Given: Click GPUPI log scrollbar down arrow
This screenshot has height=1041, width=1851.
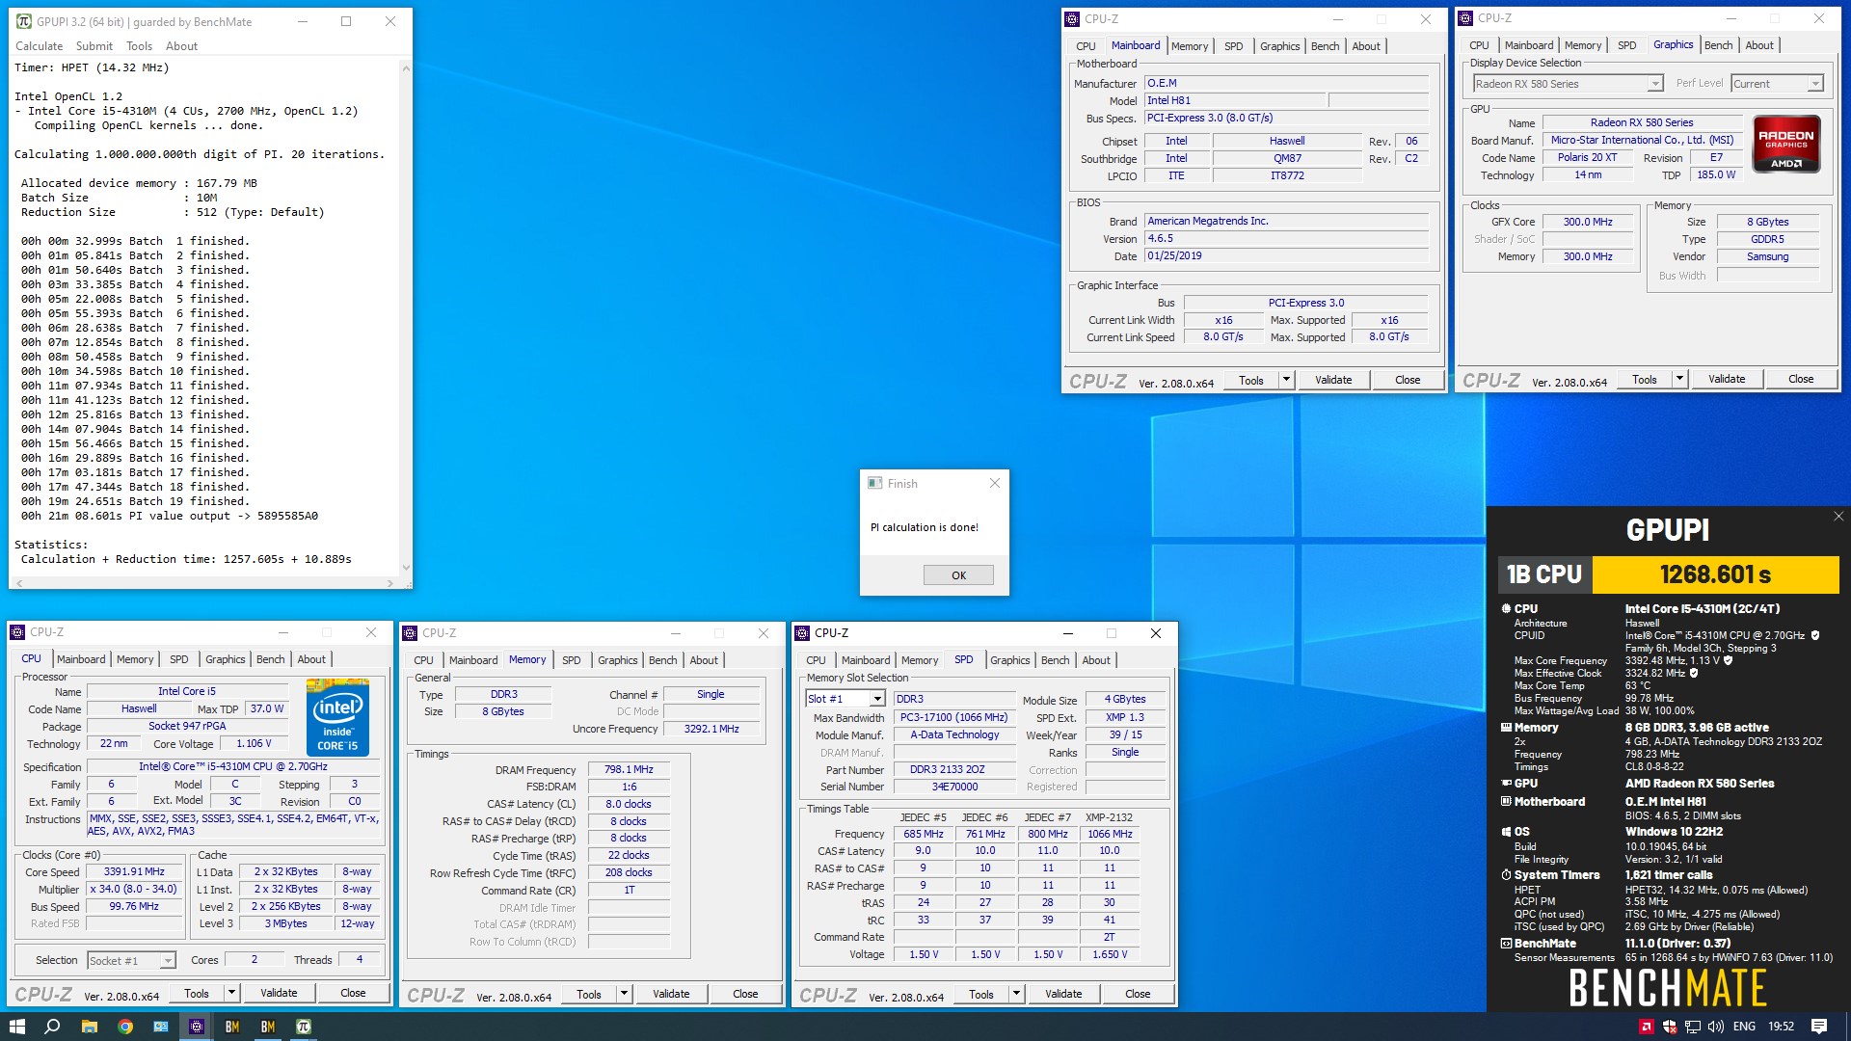Looking at the screenshot, I should [406, 568].
